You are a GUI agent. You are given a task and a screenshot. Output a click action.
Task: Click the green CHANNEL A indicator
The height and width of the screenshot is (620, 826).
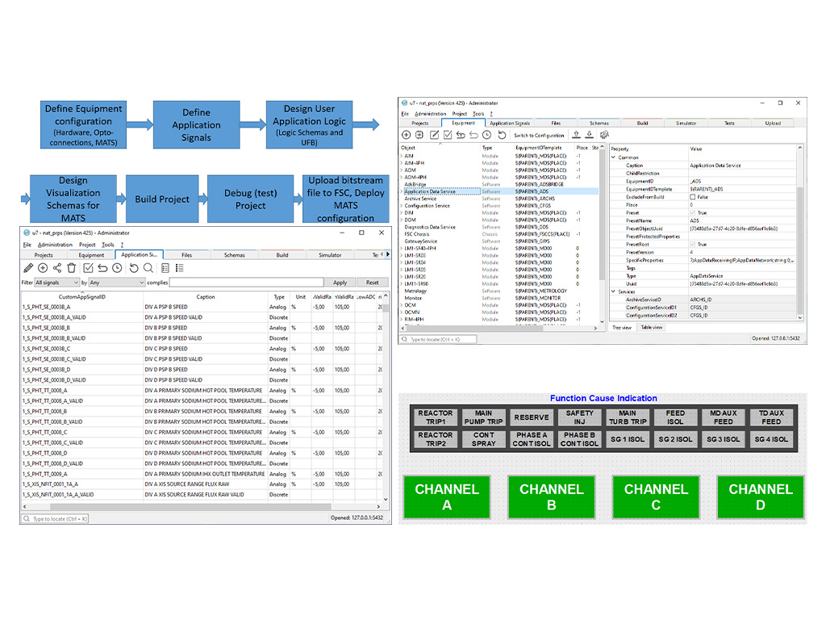(x=447, y=497)
